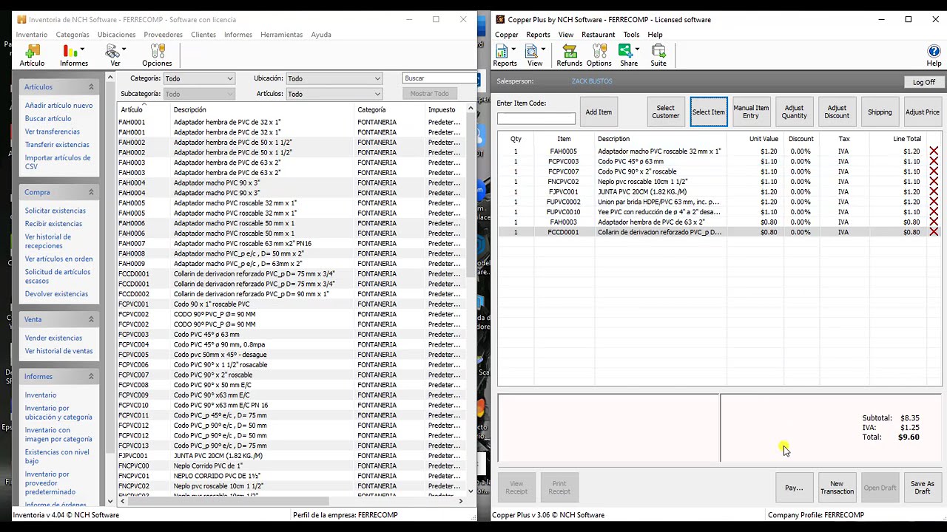
Task: Remove the FCCD0001 sale line with red X
Action: tap(934, 232)
